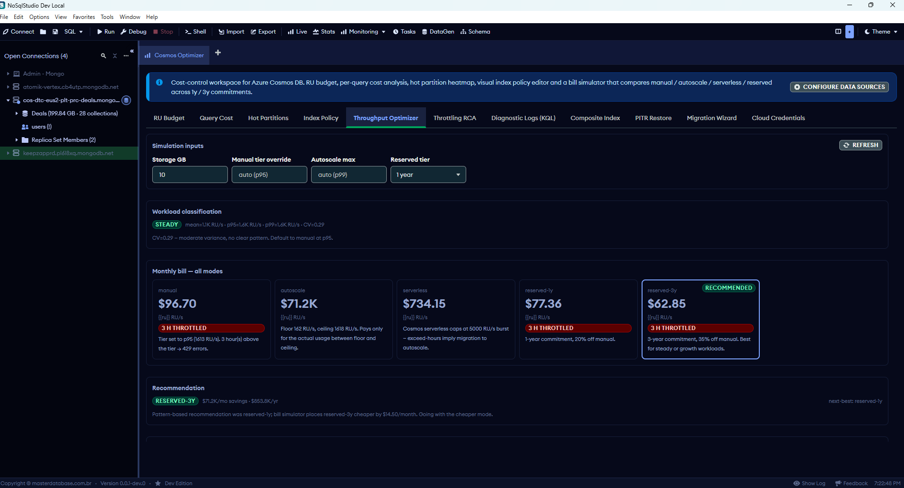
Task: Click the Autoscale max field
Action: pos(349,174)
